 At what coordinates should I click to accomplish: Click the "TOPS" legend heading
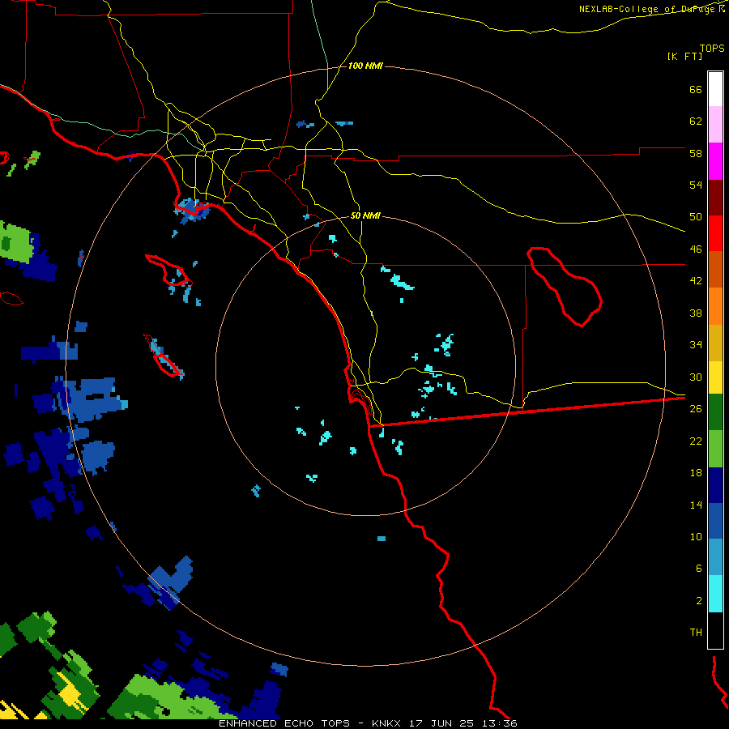coord(712,49)
